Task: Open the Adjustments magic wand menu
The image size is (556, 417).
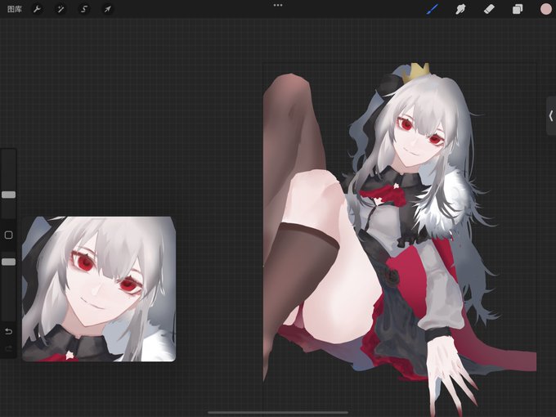Action: (x=61, y=9)
